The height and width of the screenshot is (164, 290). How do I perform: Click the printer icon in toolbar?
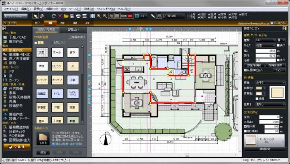(x=78, y=16)
